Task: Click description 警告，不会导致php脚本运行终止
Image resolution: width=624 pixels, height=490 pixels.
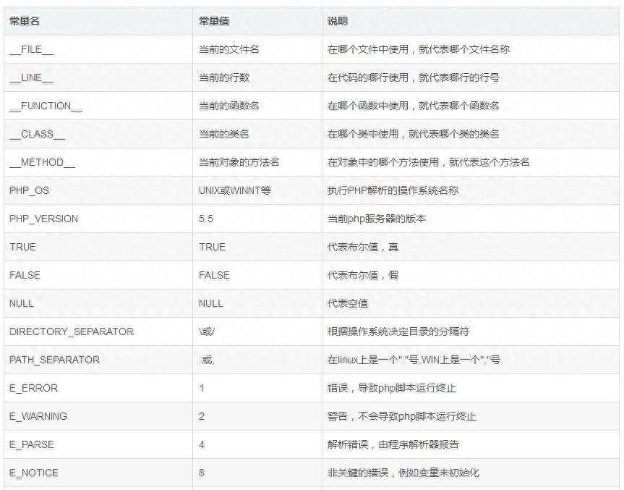Action: click(402, 416)
